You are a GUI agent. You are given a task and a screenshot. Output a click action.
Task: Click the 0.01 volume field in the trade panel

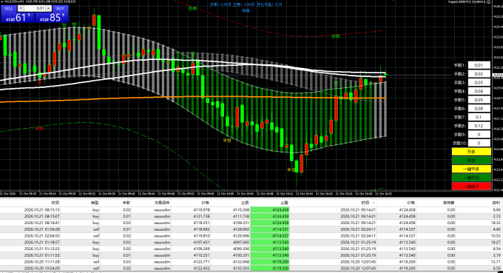pos(35,8)
